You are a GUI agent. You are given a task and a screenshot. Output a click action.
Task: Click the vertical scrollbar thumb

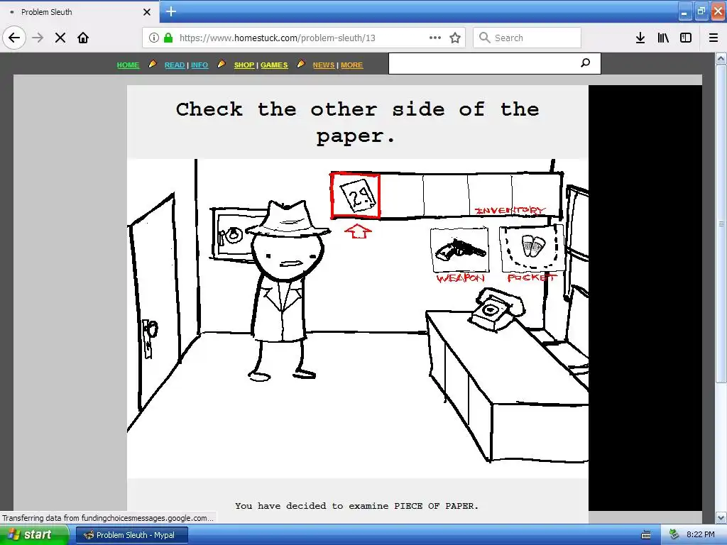tap(721, 224)
